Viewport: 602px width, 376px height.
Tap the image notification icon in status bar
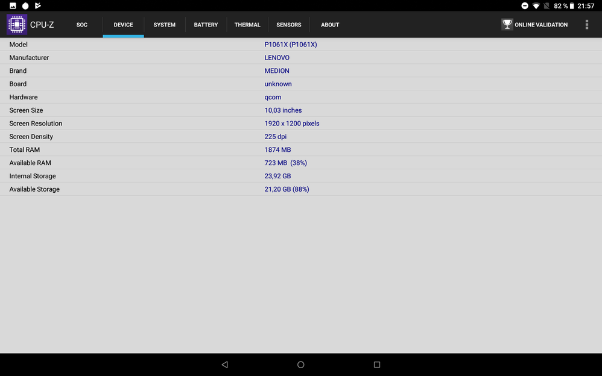pos(13,6)
